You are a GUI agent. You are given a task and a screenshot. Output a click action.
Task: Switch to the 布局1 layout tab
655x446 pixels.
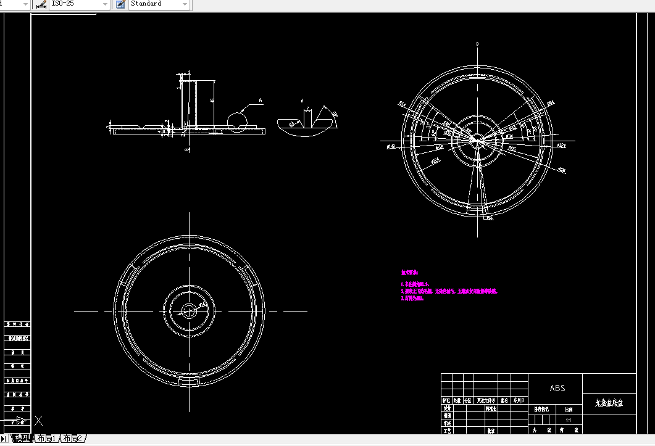pyautogui.click(x=46, y=438)
